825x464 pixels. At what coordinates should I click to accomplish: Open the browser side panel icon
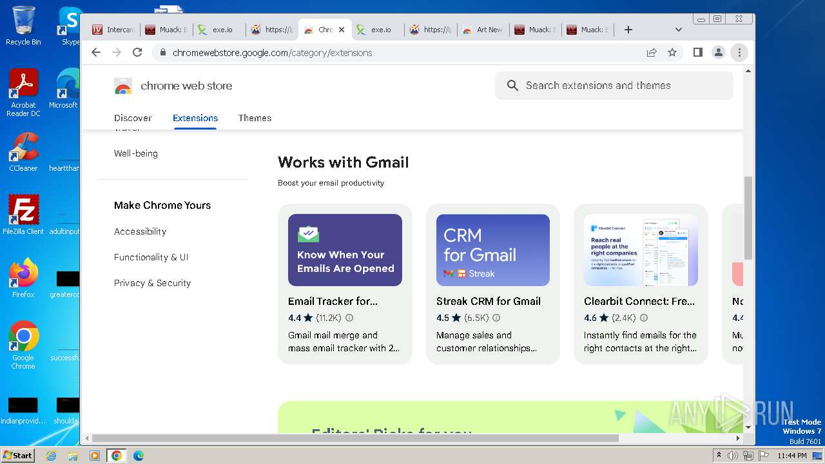pos(697,53)
